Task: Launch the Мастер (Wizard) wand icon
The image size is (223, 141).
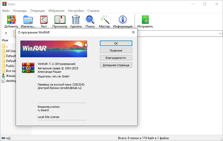Action: click(104, 21)
